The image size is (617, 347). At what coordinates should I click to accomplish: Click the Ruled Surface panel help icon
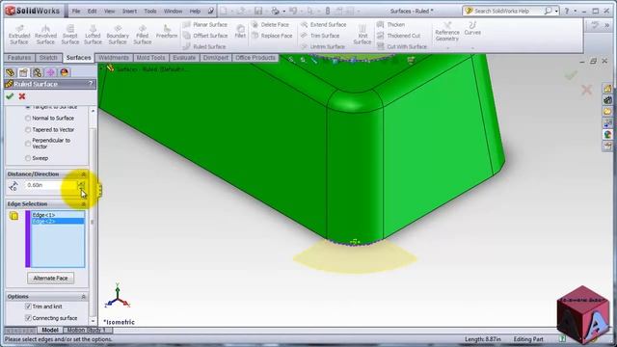tap(91, 84)
